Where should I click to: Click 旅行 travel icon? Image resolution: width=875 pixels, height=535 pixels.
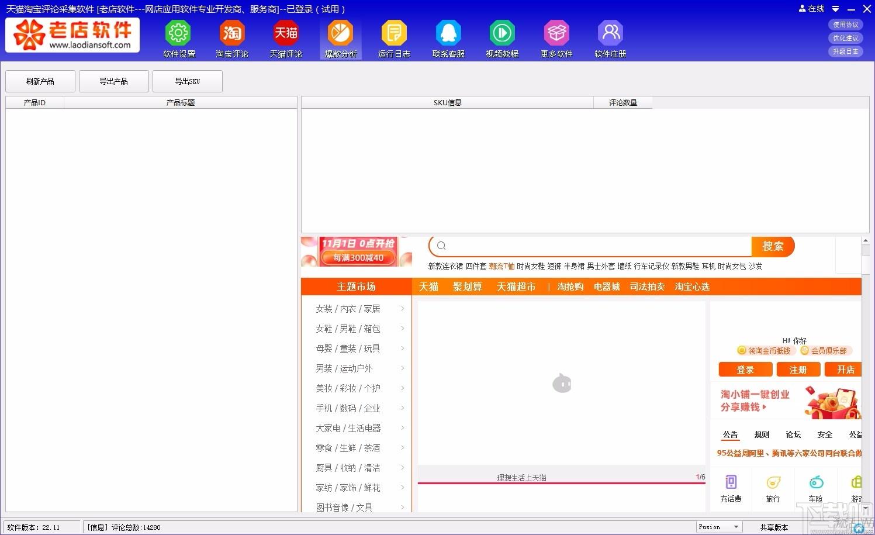[x=773, y=482]
